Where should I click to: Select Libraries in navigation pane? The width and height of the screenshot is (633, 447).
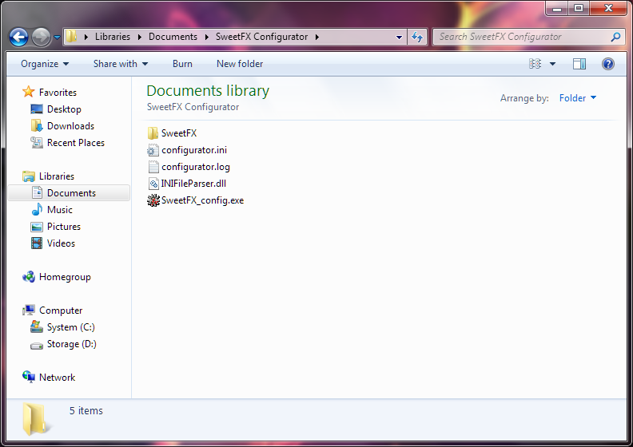[57, 176]
